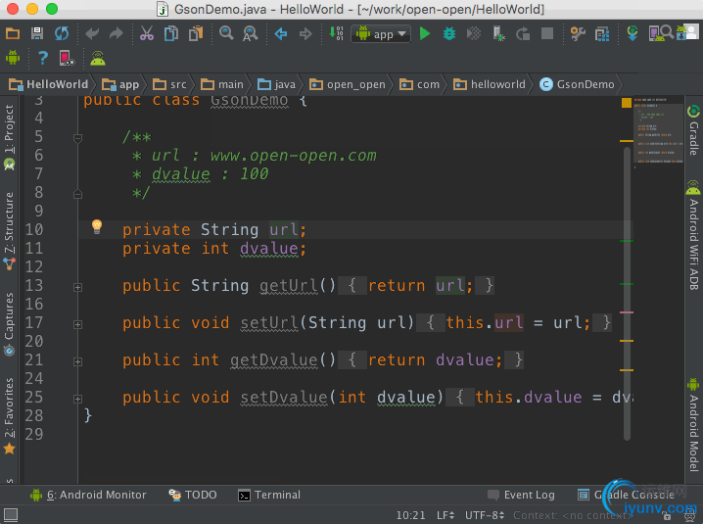Open Find magnifier icon
Screen dimensions: 703x524
[x=226, y=33]
